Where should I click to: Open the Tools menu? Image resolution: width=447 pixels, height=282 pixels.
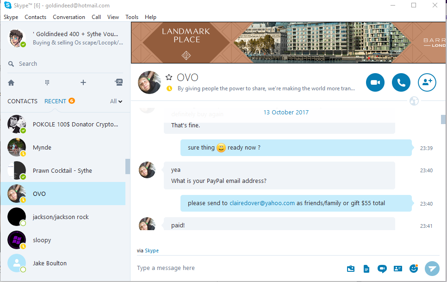(132, 17)
